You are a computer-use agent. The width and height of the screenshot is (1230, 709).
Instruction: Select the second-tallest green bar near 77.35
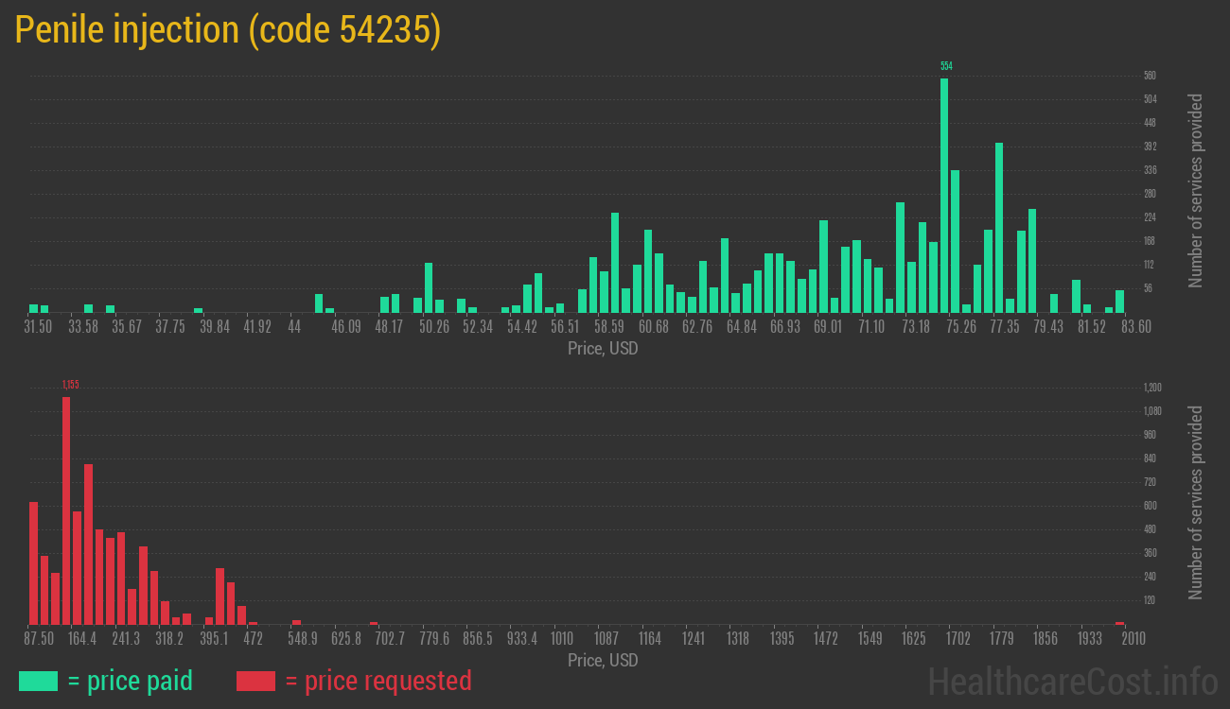point(999,227)
